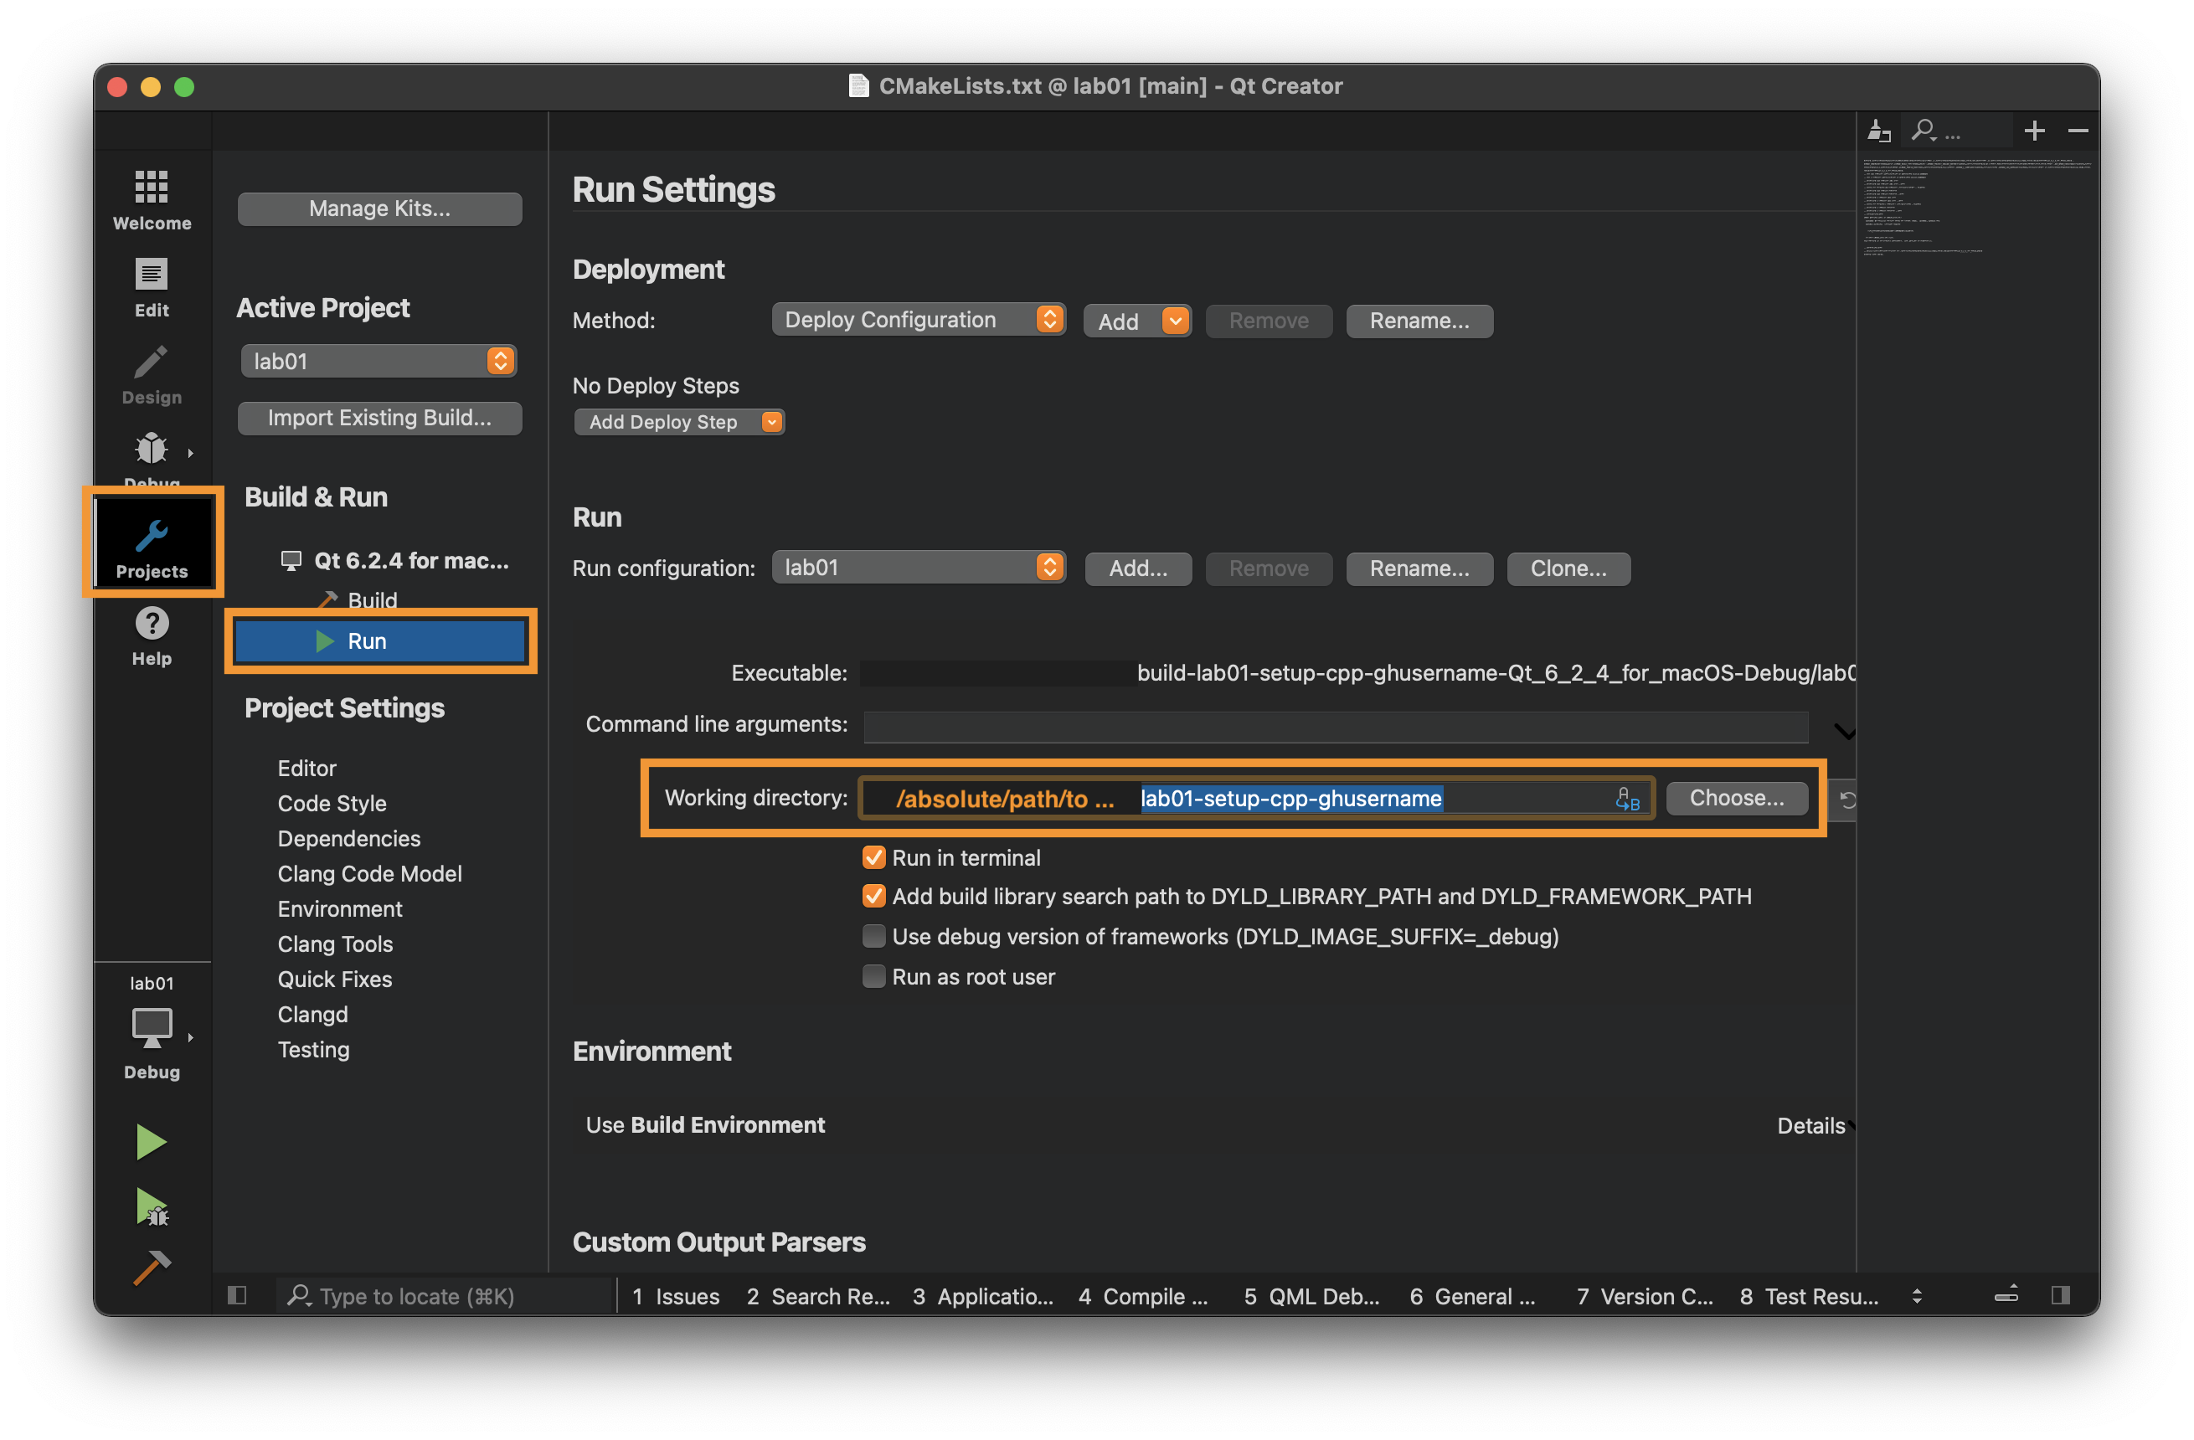Click the output pane progress details icon
Screen dimensions: 2194x1440
[2006, 1295]
